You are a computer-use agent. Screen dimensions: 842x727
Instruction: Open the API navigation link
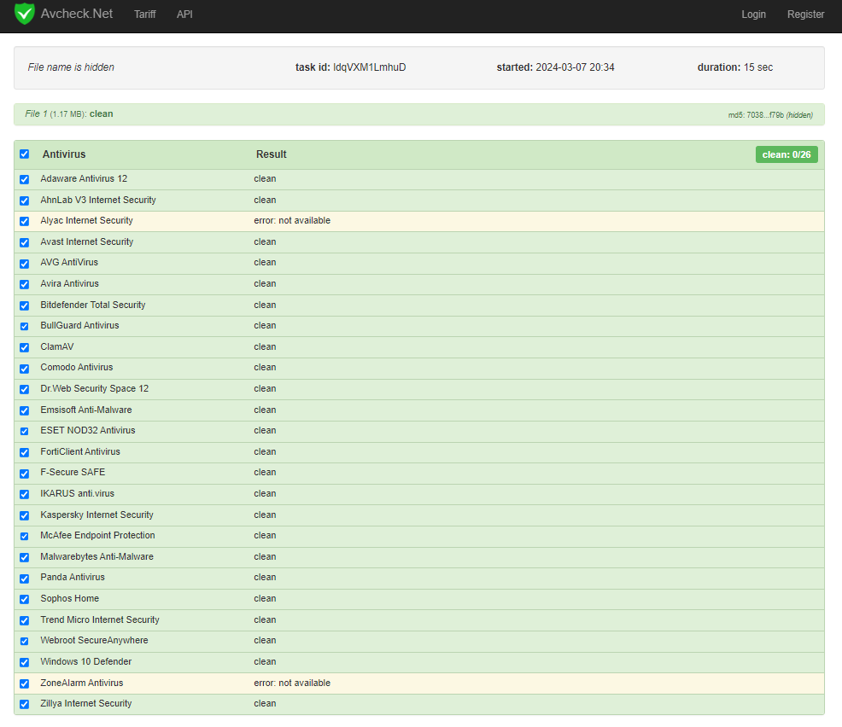[184, 15]
